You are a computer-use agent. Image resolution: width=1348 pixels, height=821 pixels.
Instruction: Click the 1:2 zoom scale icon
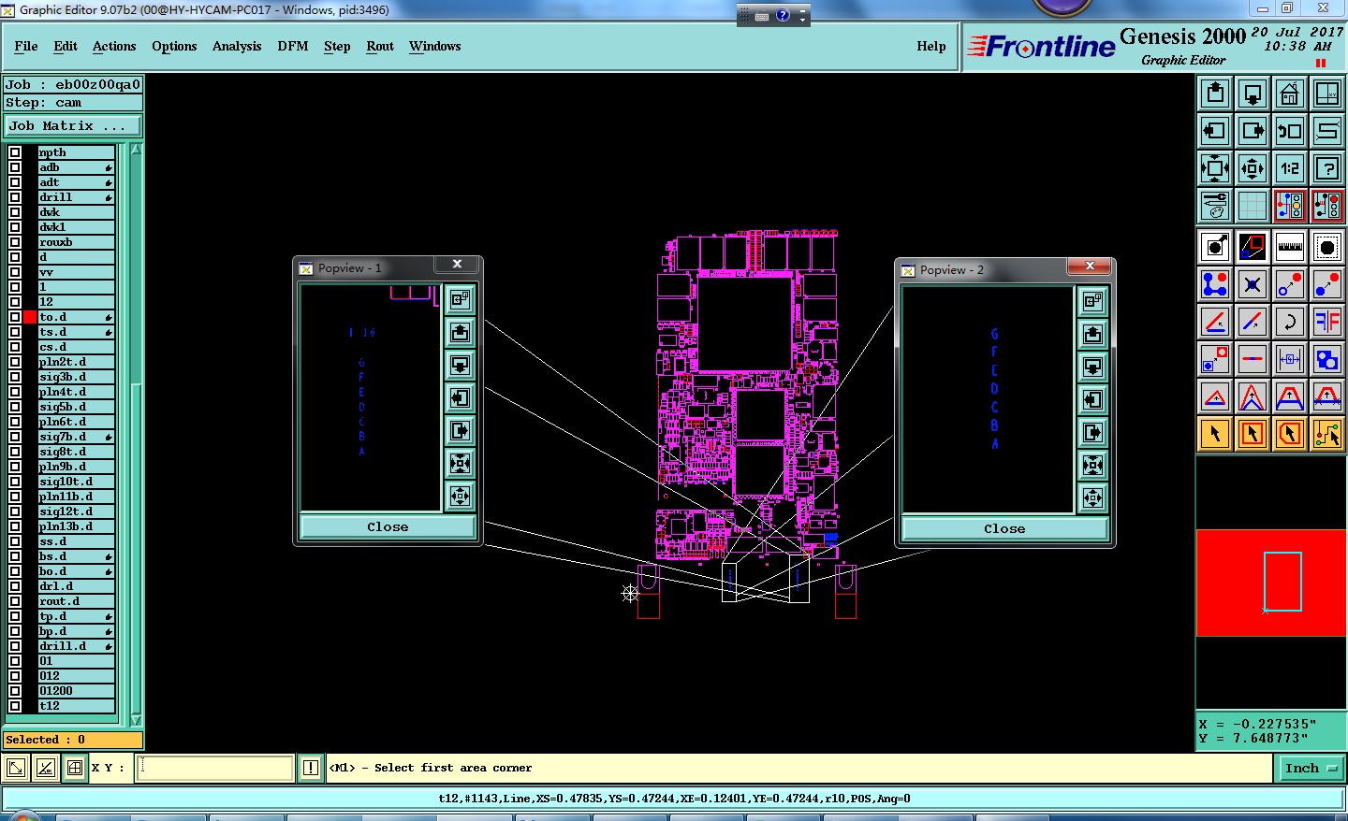pos(1290,168)
